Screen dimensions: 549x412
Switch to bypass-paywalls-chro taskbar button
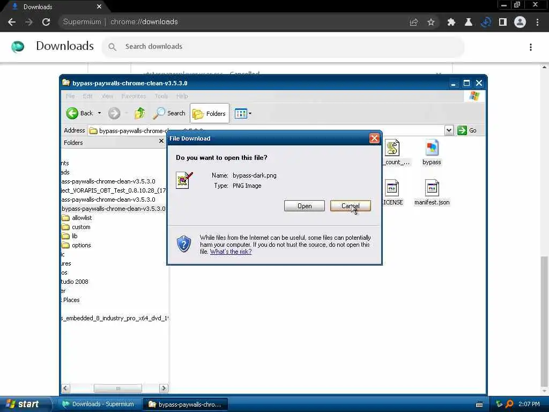pos(185,404)
